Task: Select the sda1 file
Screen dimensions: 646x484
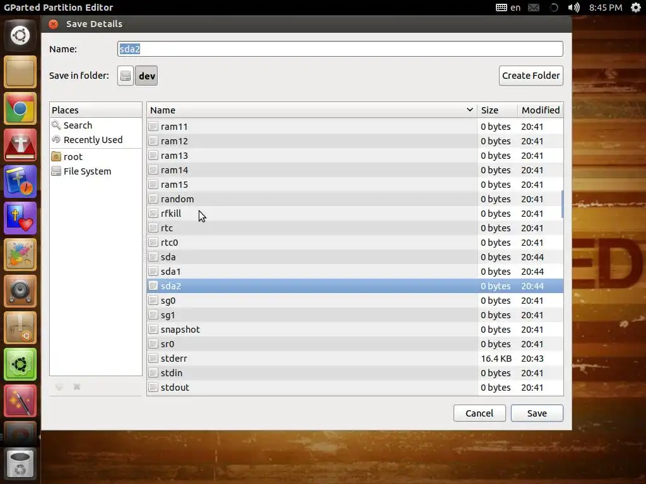Action: (355, 271)
